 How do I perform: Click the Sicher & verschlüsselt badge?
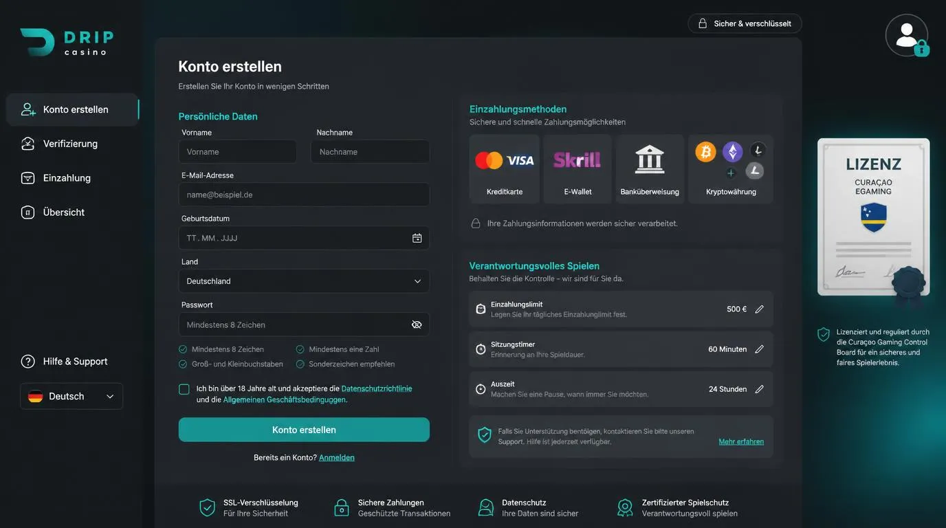tap(745, 23)
